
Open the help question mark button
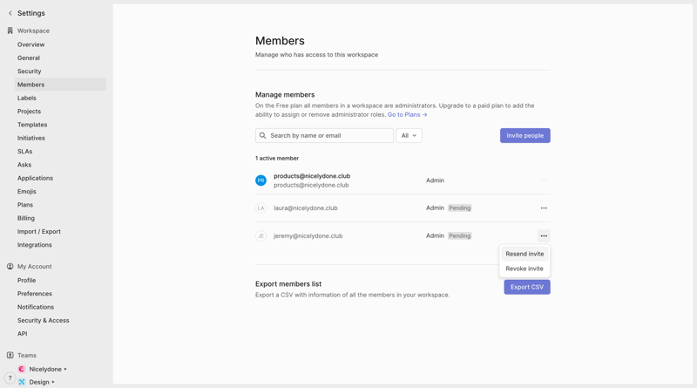pyautogui.click(x=10, y=378)
